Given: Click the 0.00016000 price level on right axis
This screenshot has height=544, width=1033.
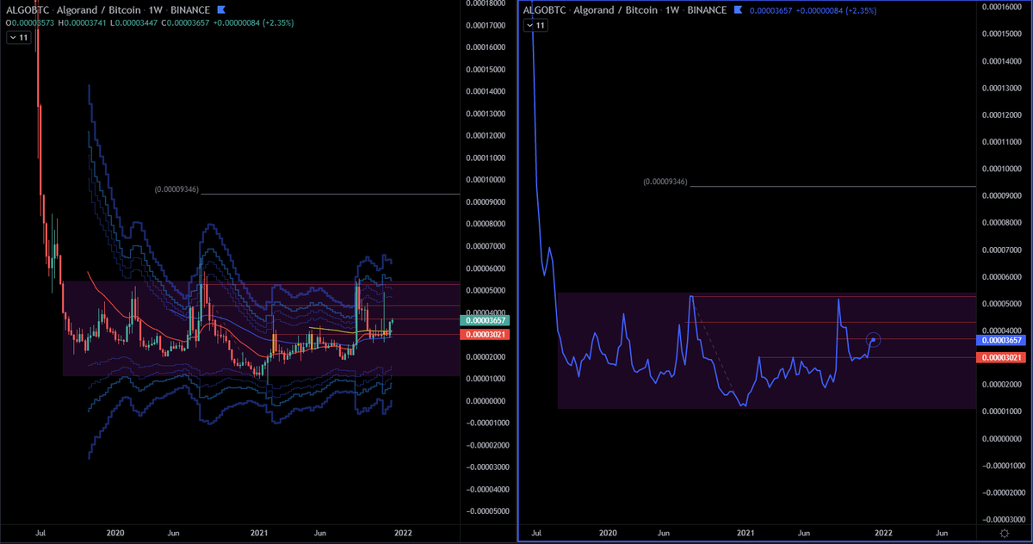Looking at the screenshot, I should [1003, 7].
